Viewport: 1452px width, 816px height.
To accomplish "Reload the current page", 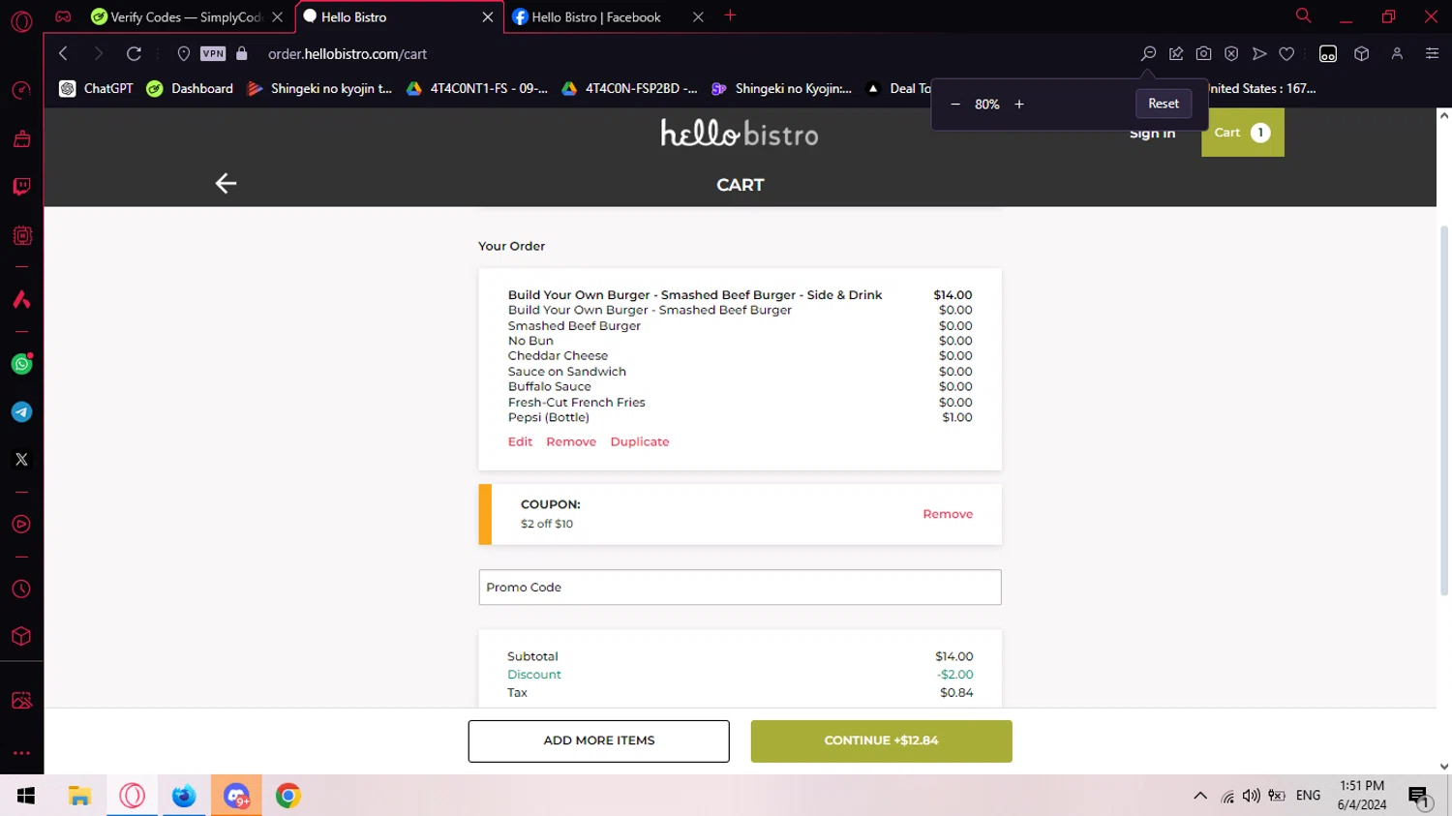I will [134, 54].
